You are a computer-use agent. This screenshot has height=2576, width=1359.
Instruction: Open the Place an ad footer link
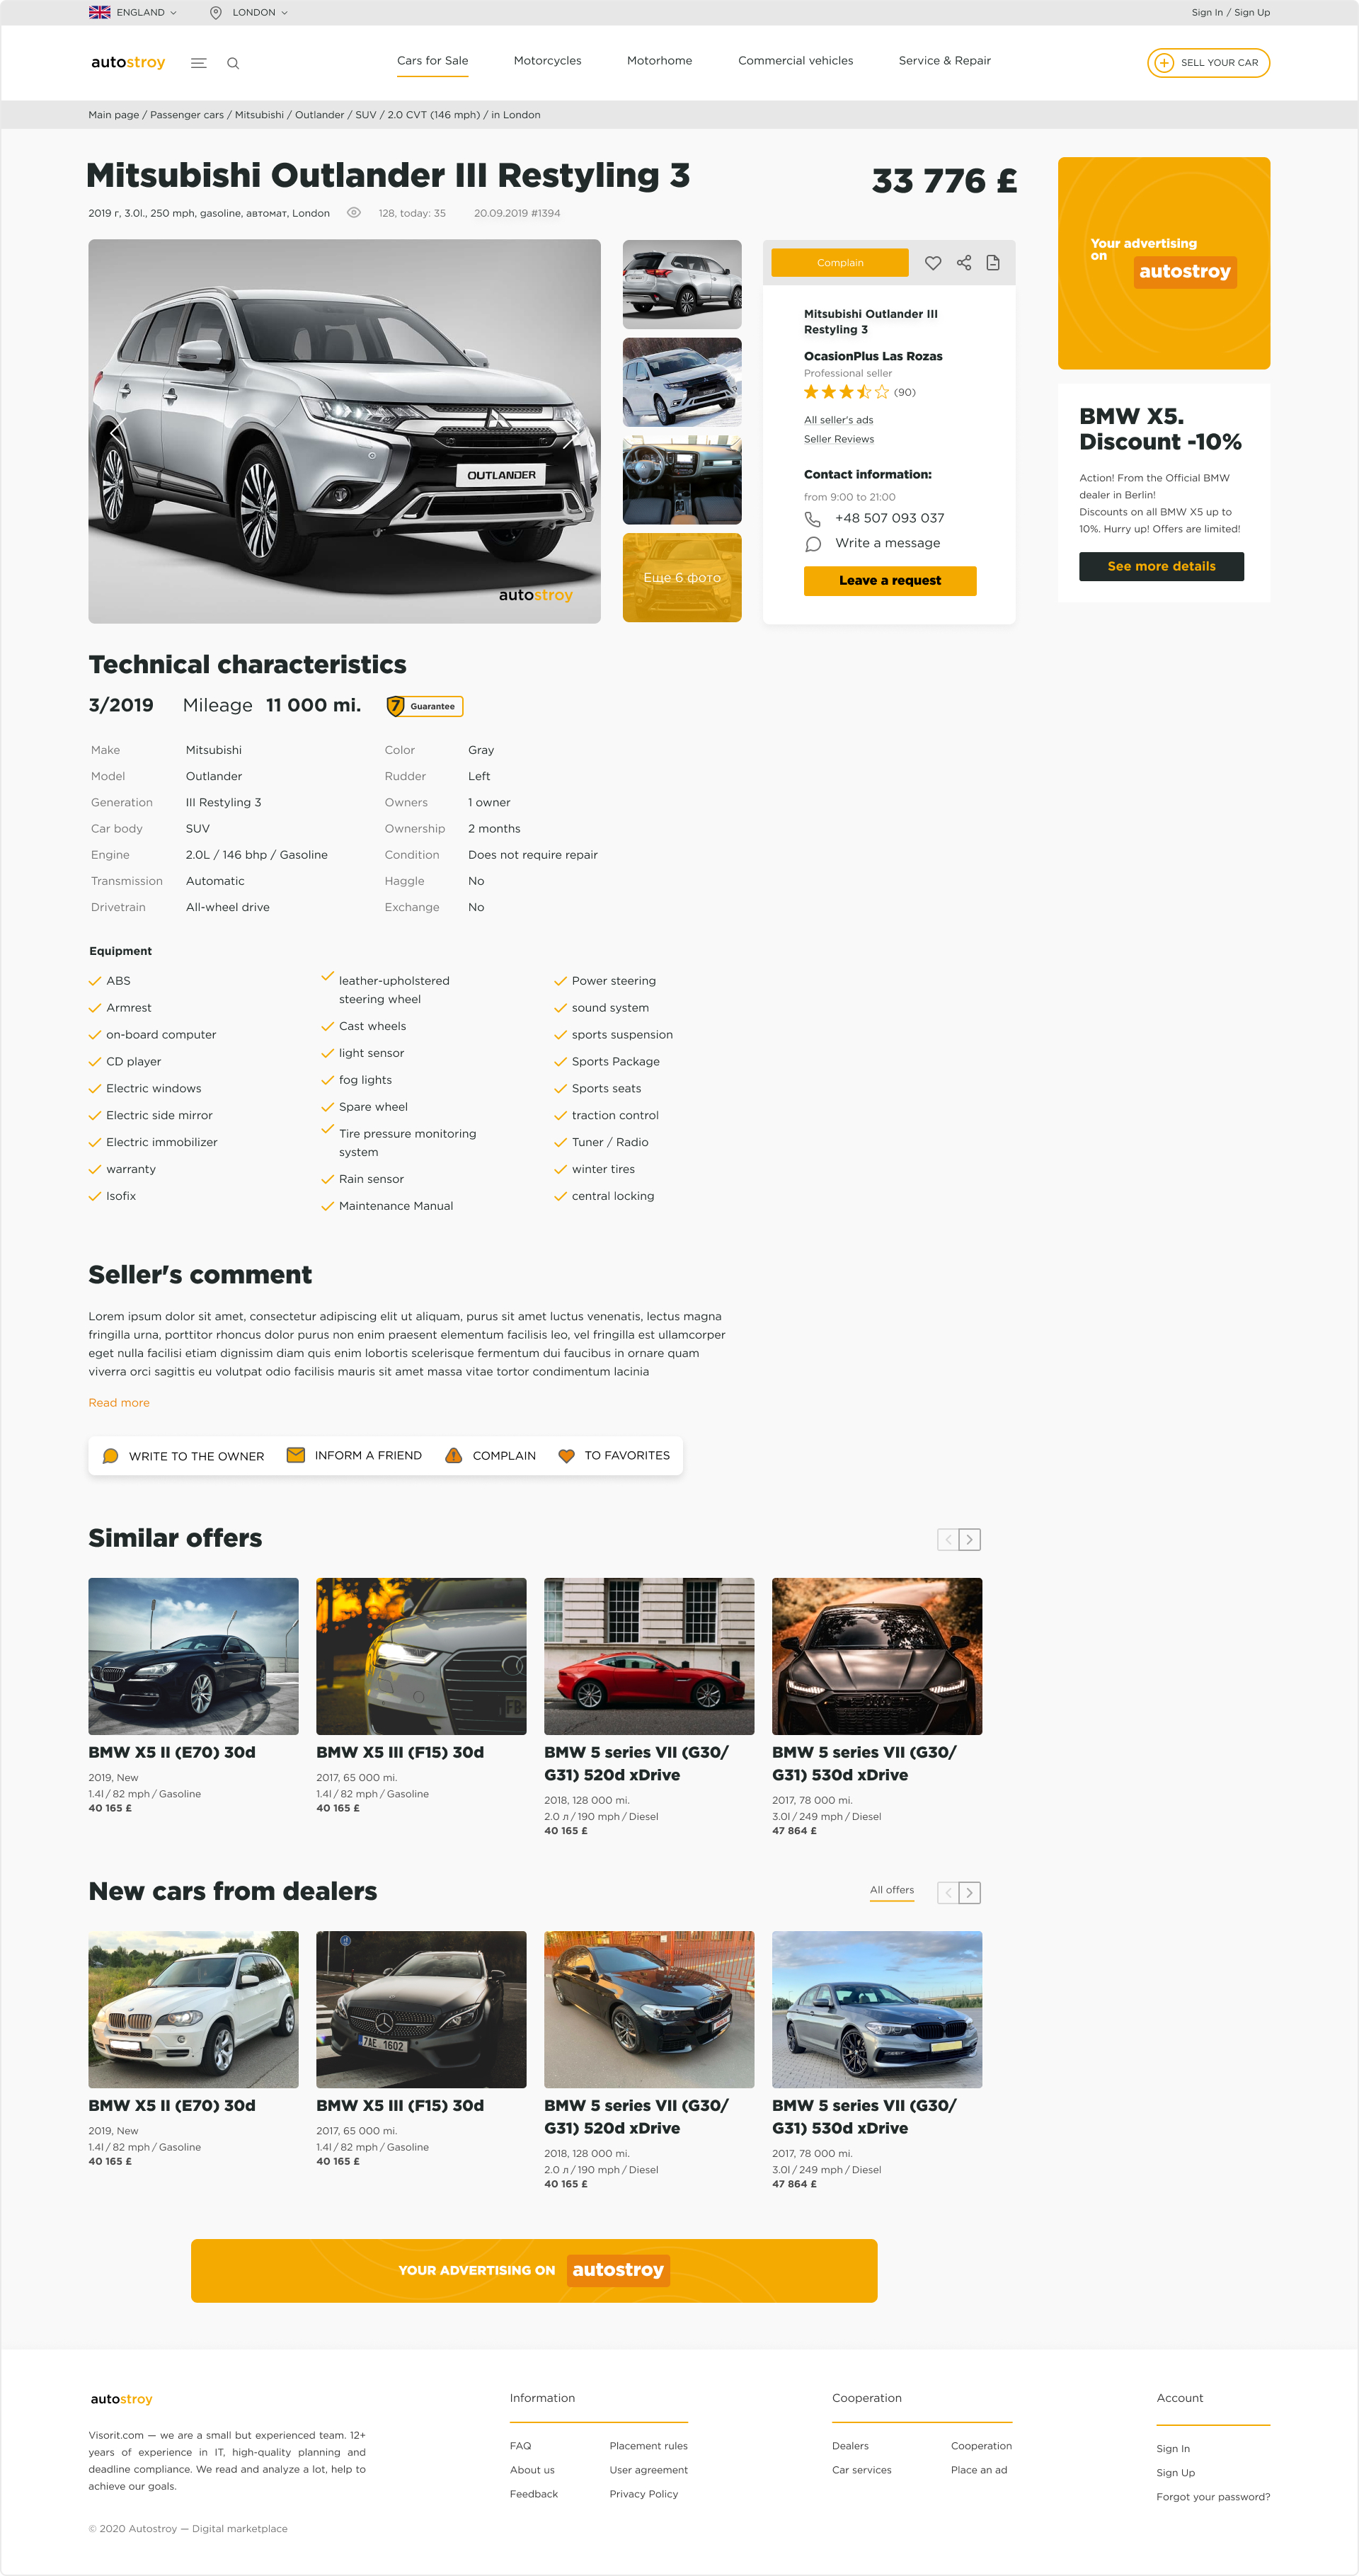979,2470
